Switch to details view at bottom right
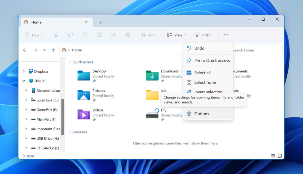 coord(273,155)
